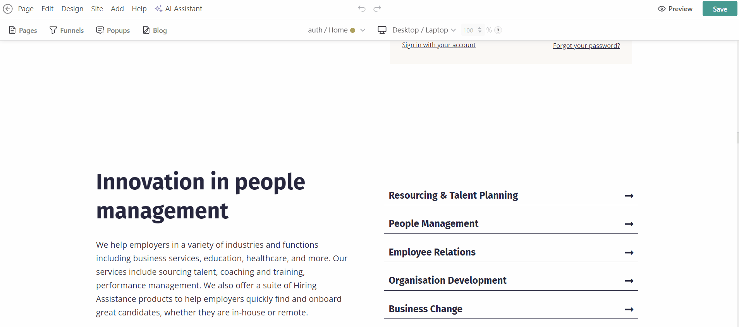Click the Sign in with your account link
Screen dimensions: 739x327
click(438, 45)
